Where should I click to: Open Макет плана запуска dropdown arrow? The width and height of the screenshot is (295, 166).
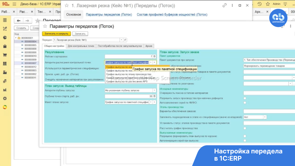coord(151,102)
